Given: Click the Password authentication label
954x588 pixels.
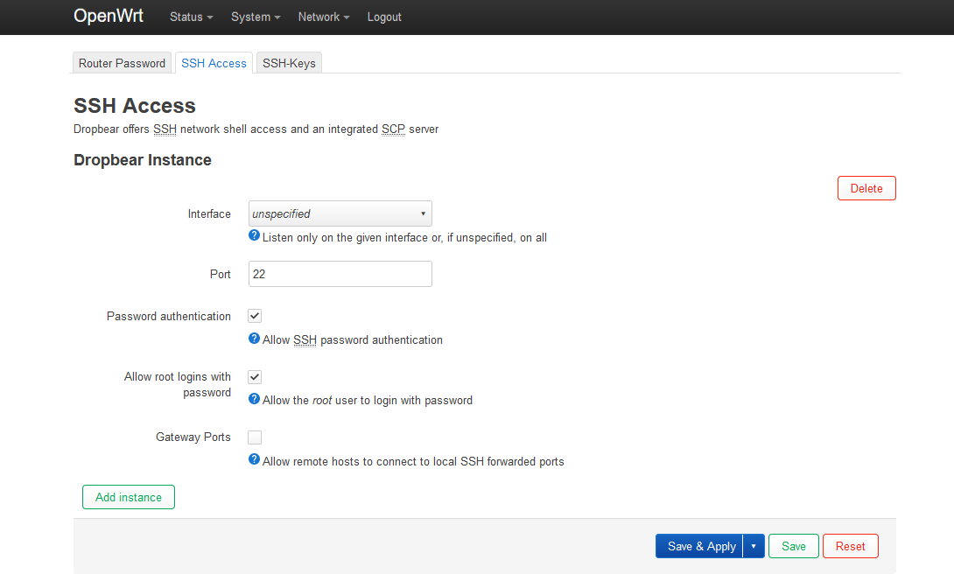Looking at the screenshot, I should 169,316.
